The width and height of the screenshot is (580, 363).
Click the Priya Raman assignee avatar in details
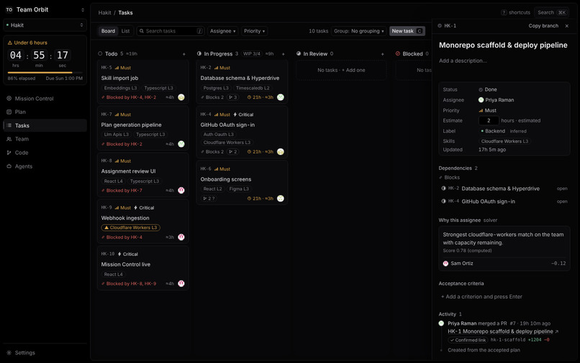coord(481,100)
